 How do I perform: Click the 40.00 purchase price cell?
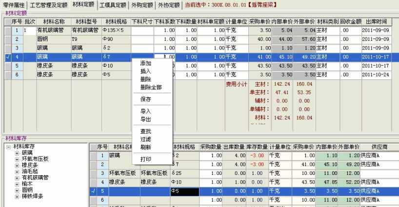260,39
